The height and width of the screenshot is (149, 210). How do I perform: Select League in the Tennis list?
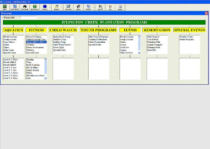coord(123,50)
